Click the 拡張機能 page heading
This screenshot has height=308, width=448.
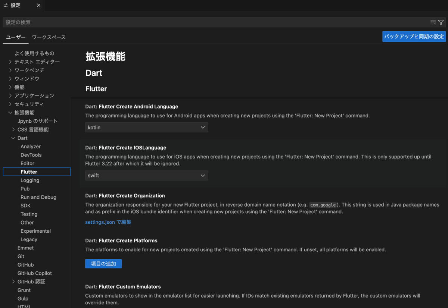(105, 57)
